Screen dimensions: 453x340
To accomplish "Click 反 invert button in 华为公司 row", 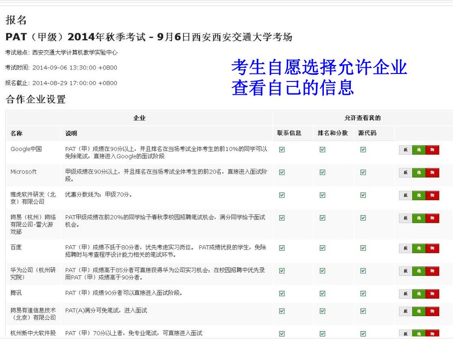I will (x=406, y=271).
